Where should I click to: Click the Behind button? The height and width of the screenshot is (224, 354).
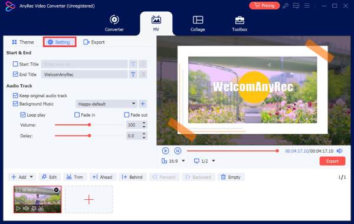(x=132, y=177)
